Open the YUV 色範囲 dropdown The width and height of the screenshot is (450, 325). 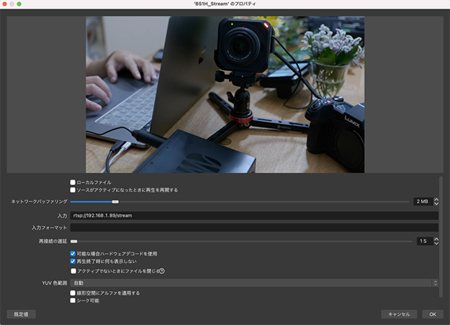[x=254, y=283]
